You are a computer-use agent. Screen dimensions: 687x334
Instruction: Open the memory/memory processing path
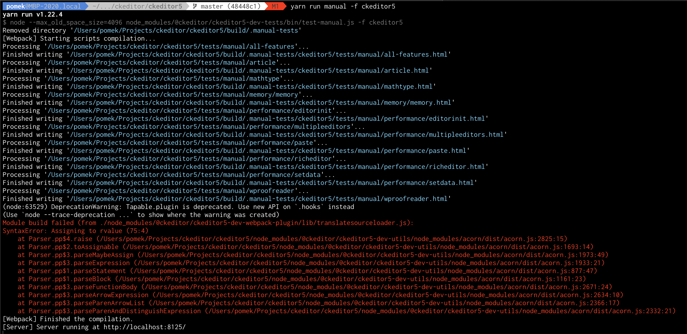[173, 94]
